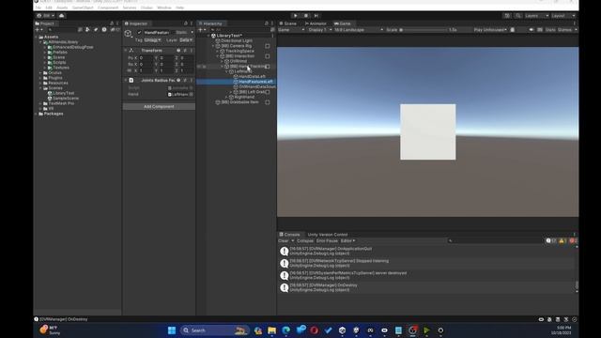Screen dimensions: 601x338
Task: Open the Window menu
Action: coord(164,8)
